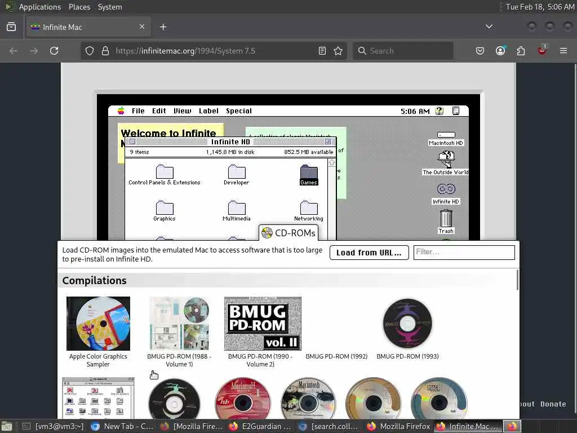
Task: Select the Trash icon on Mac desktop
Action: coord(446,221)
